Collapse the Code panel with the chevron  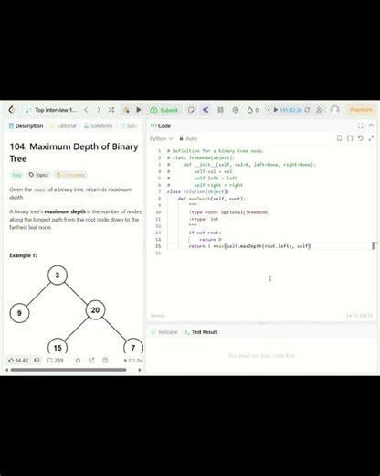pyautogui.click(x=371, y=125)
